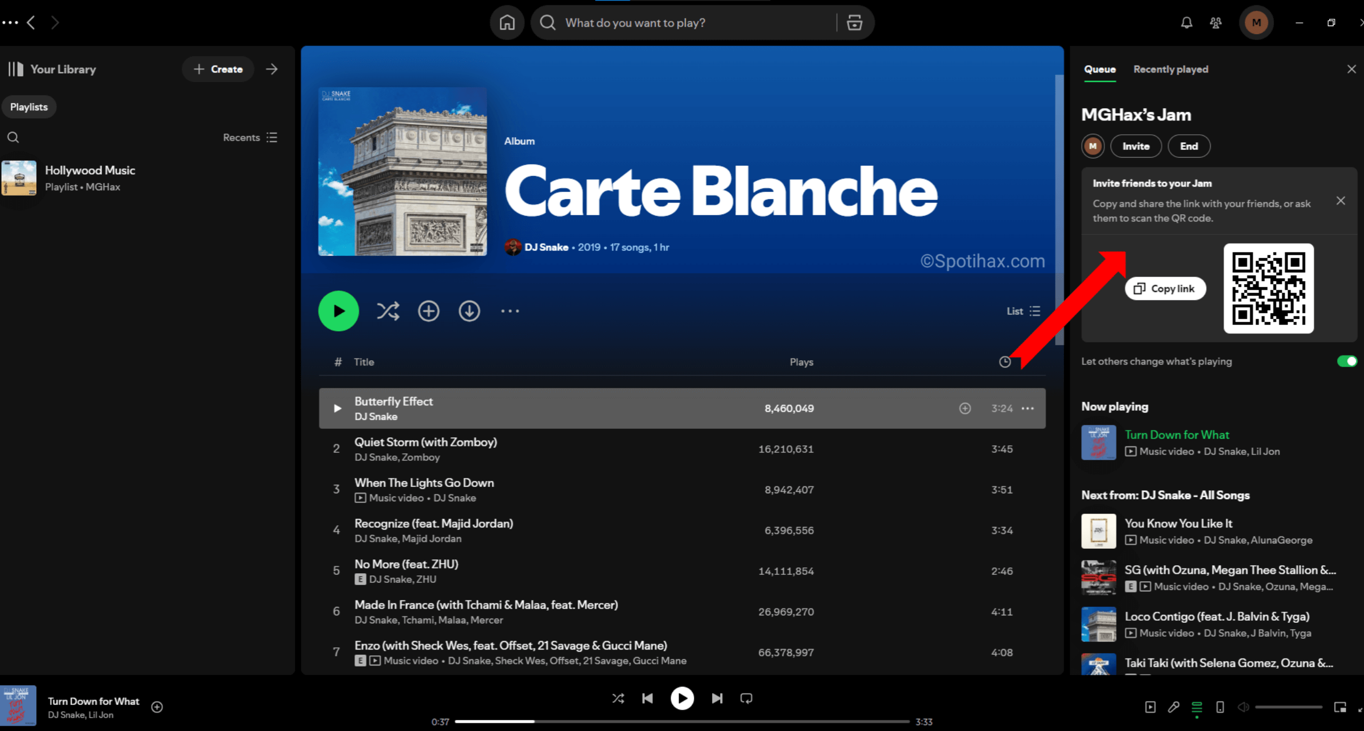1364x731 pixels.
Task: Select the Playlists filter chip
Action: [x=29, y=107]
